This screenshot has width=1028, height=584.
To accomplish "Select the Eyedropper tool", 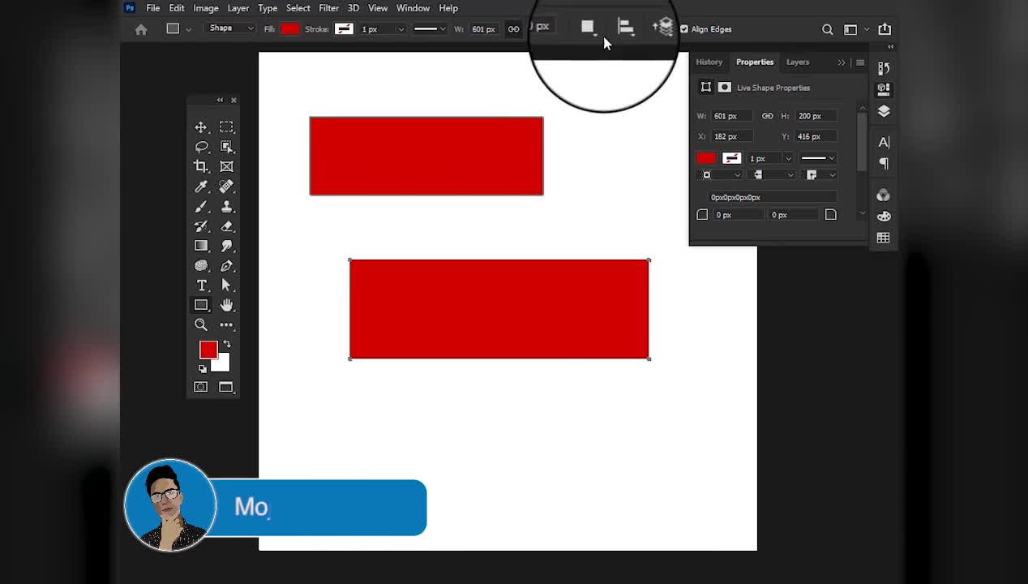I will [201, 187].
